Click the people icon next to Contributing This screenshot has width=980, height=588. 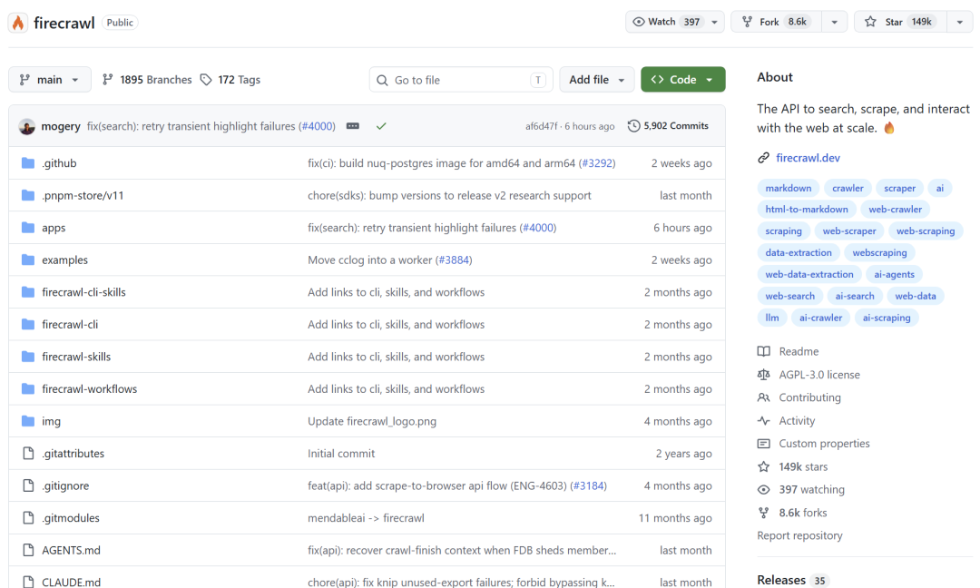(764, 397)
